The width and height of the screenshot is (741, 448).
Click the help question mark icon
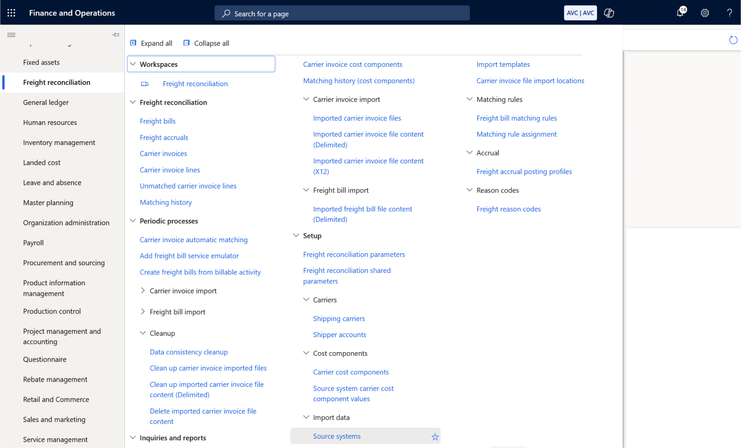[729, 13]
